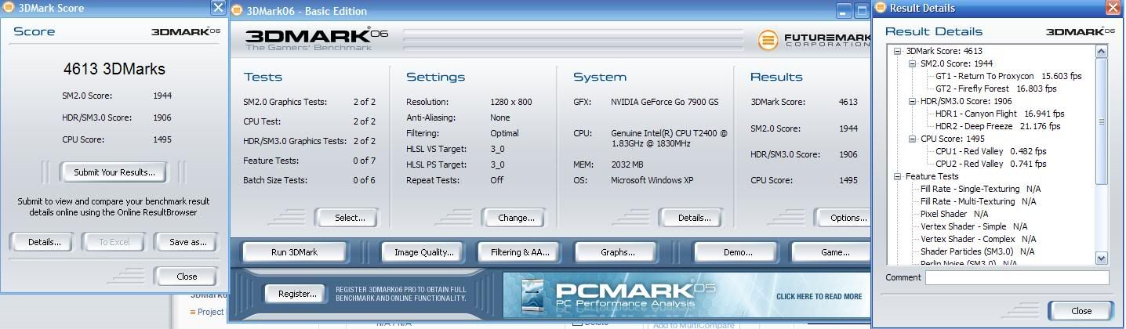The height and width of the screenshot is (329, 1126).
Task: Click the Result Details window X close button
Action: click(x=1112, y=8)
